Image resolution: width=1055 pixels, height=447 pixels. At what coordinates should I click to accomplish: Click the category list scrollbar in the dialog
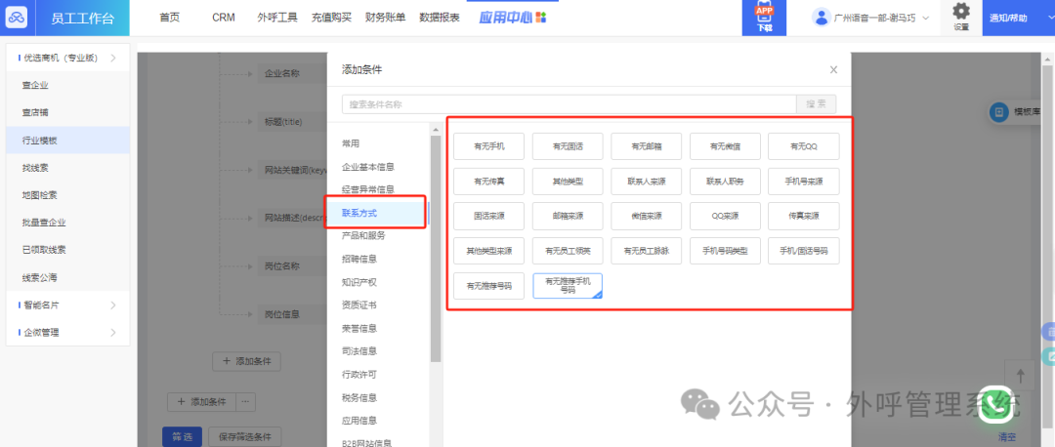tap(436, 249)
